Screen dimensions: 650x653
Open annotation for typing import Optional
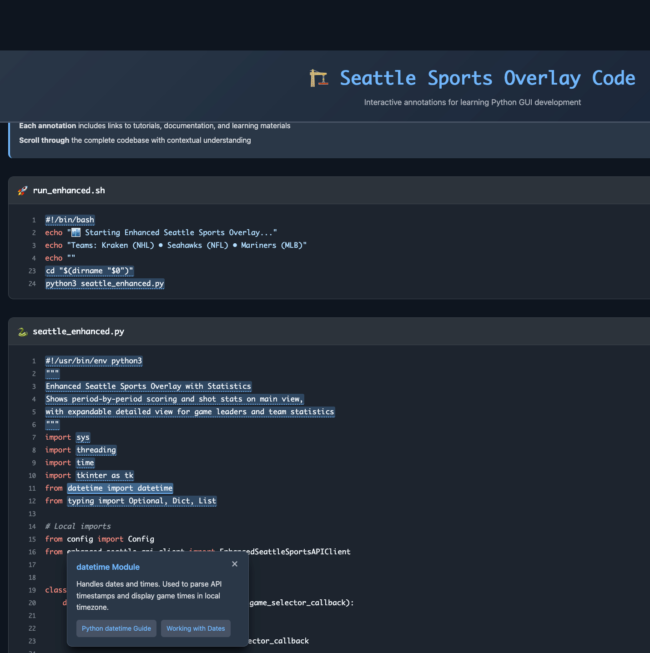pyautogui.click(x=142, y=501)
